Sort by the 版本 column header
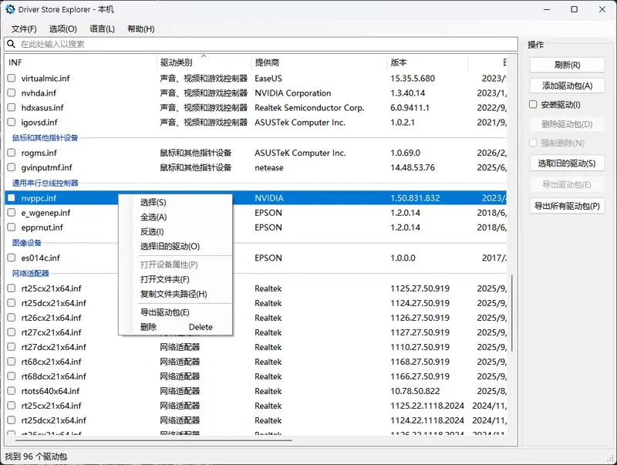 click(428, 62)
